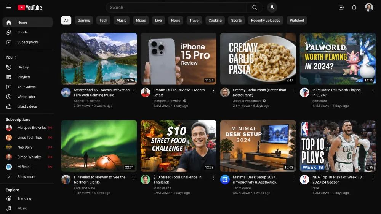The height and width of the screenshot is (214, 381).
Task: Open Scenic Relaxation channel avatar
Action: (x=66, y=92)
